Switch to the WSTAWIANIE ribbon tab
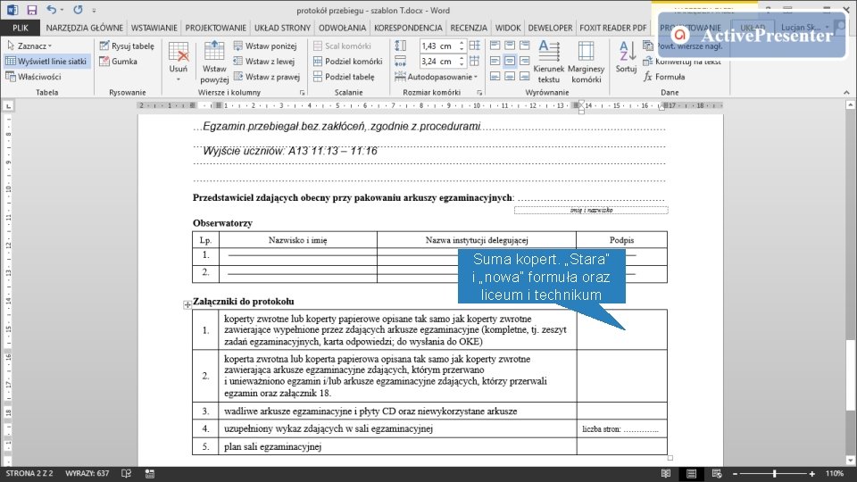 point(154,28)
